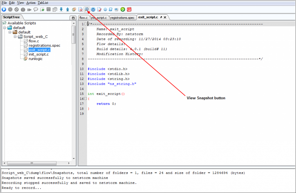This screenshot has height=193, width=296.
Task: Detach exit_script.c tab using small arrow icon
Action: pyautogui.click(x=161, y=17)
